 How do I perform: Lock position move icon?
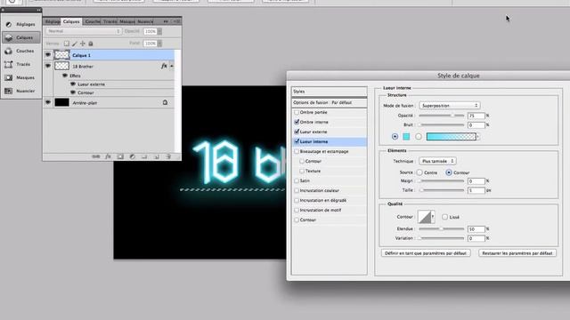click(83, 44)
